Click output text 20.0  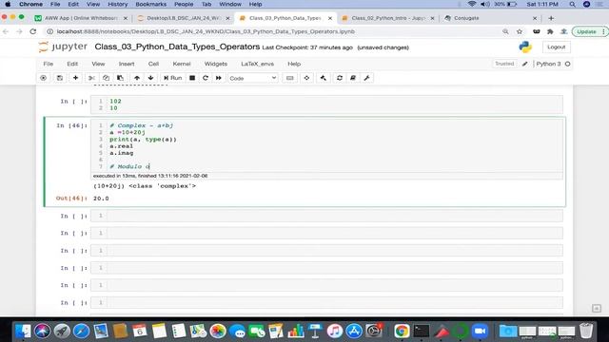coord(101,199)
